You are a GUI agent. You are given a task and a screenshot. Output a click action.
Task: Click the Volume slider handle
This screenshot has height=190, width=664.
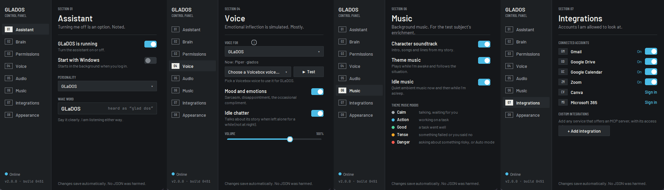tap(290, 139)
